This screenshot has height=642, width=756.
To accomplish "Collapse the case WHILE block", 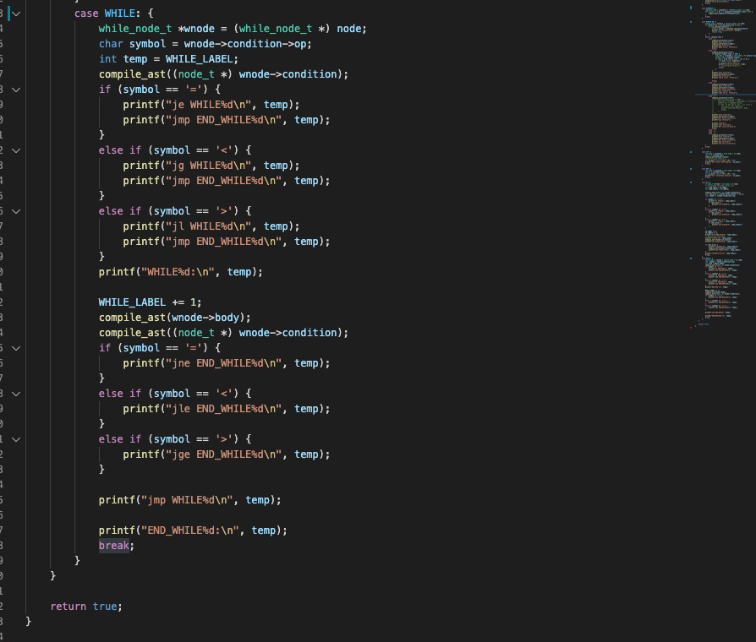I will pos(16,14).
